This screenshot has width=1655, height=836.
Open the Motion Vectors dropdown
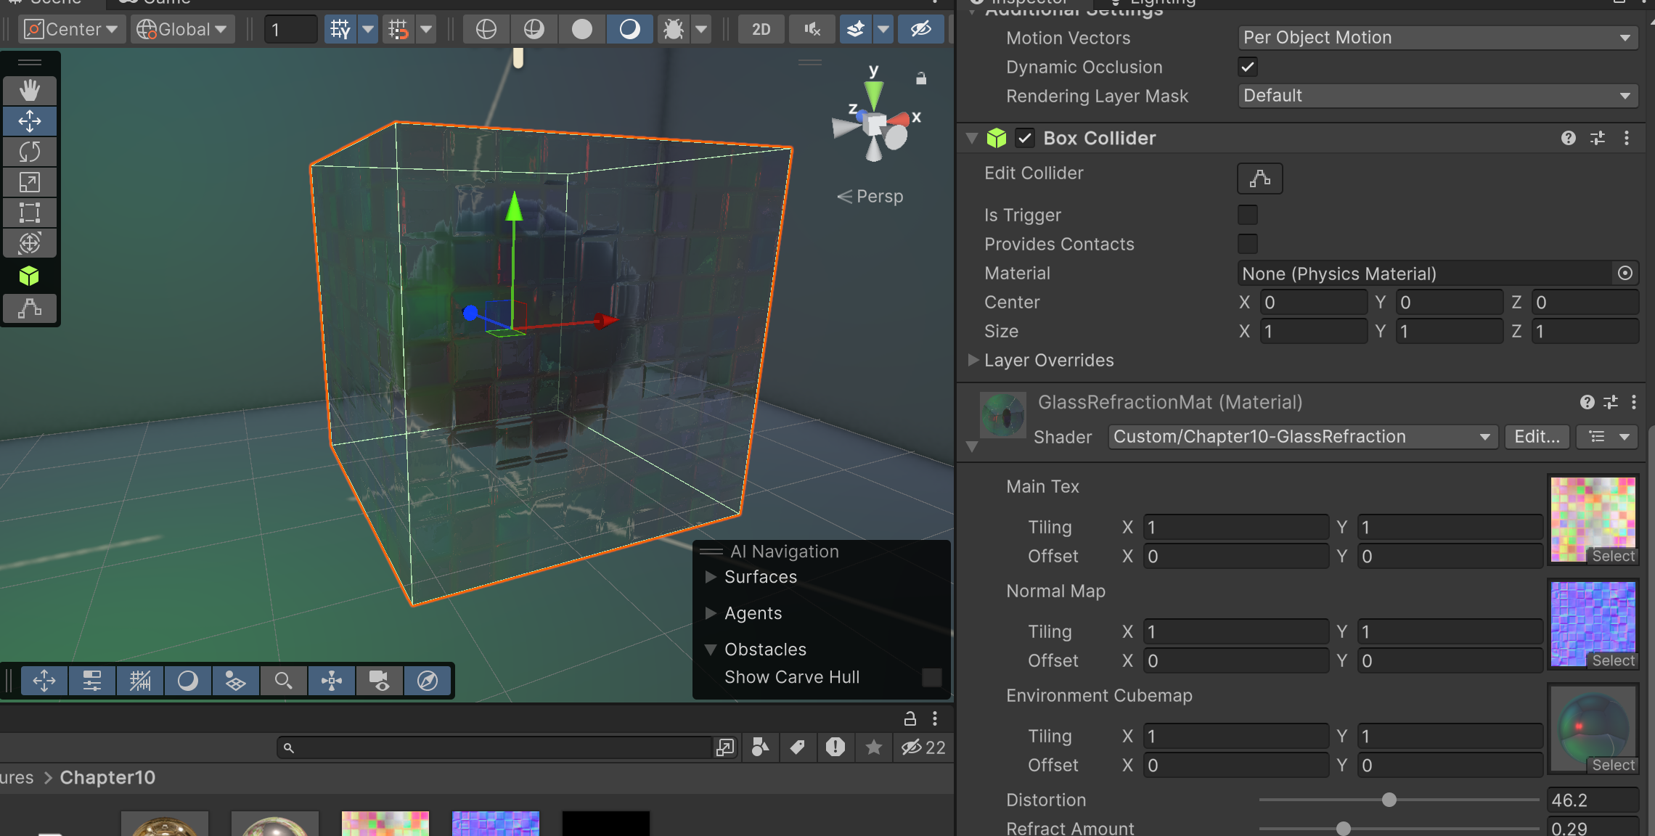[1437, 38]
